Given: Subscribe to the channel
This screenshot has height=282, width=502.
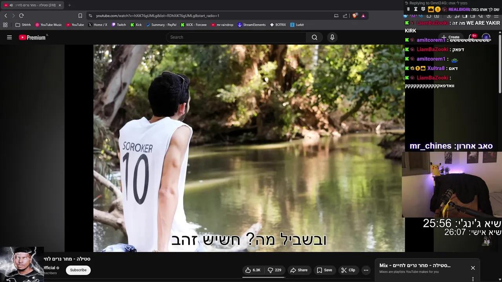Looking at the screenshot, I should 78,270.
